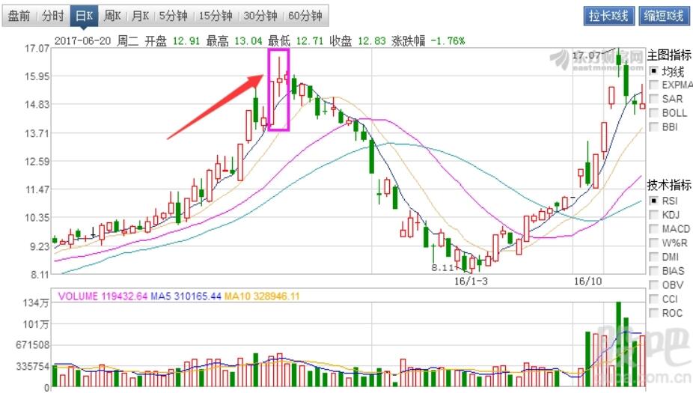Select the 日K tab

(x=85, y=16)
